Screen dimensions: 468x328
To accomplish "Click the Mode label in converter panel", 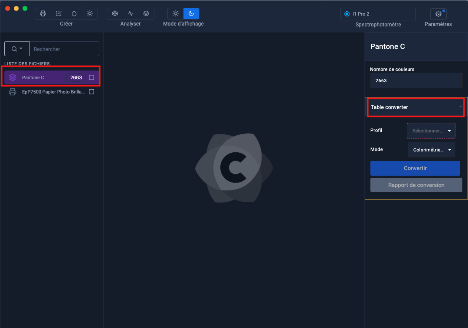I will click(376, 149).
